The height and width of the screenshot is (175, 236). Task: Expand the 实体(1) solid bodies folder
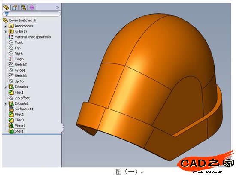[5, 32]
